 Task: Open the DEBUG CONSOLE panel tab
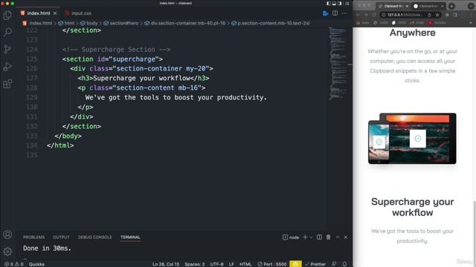94,237
